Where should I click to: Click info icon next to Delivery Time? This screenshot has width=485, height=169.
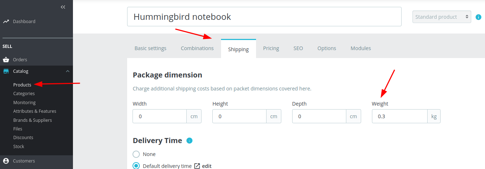[x=190, y=141]
